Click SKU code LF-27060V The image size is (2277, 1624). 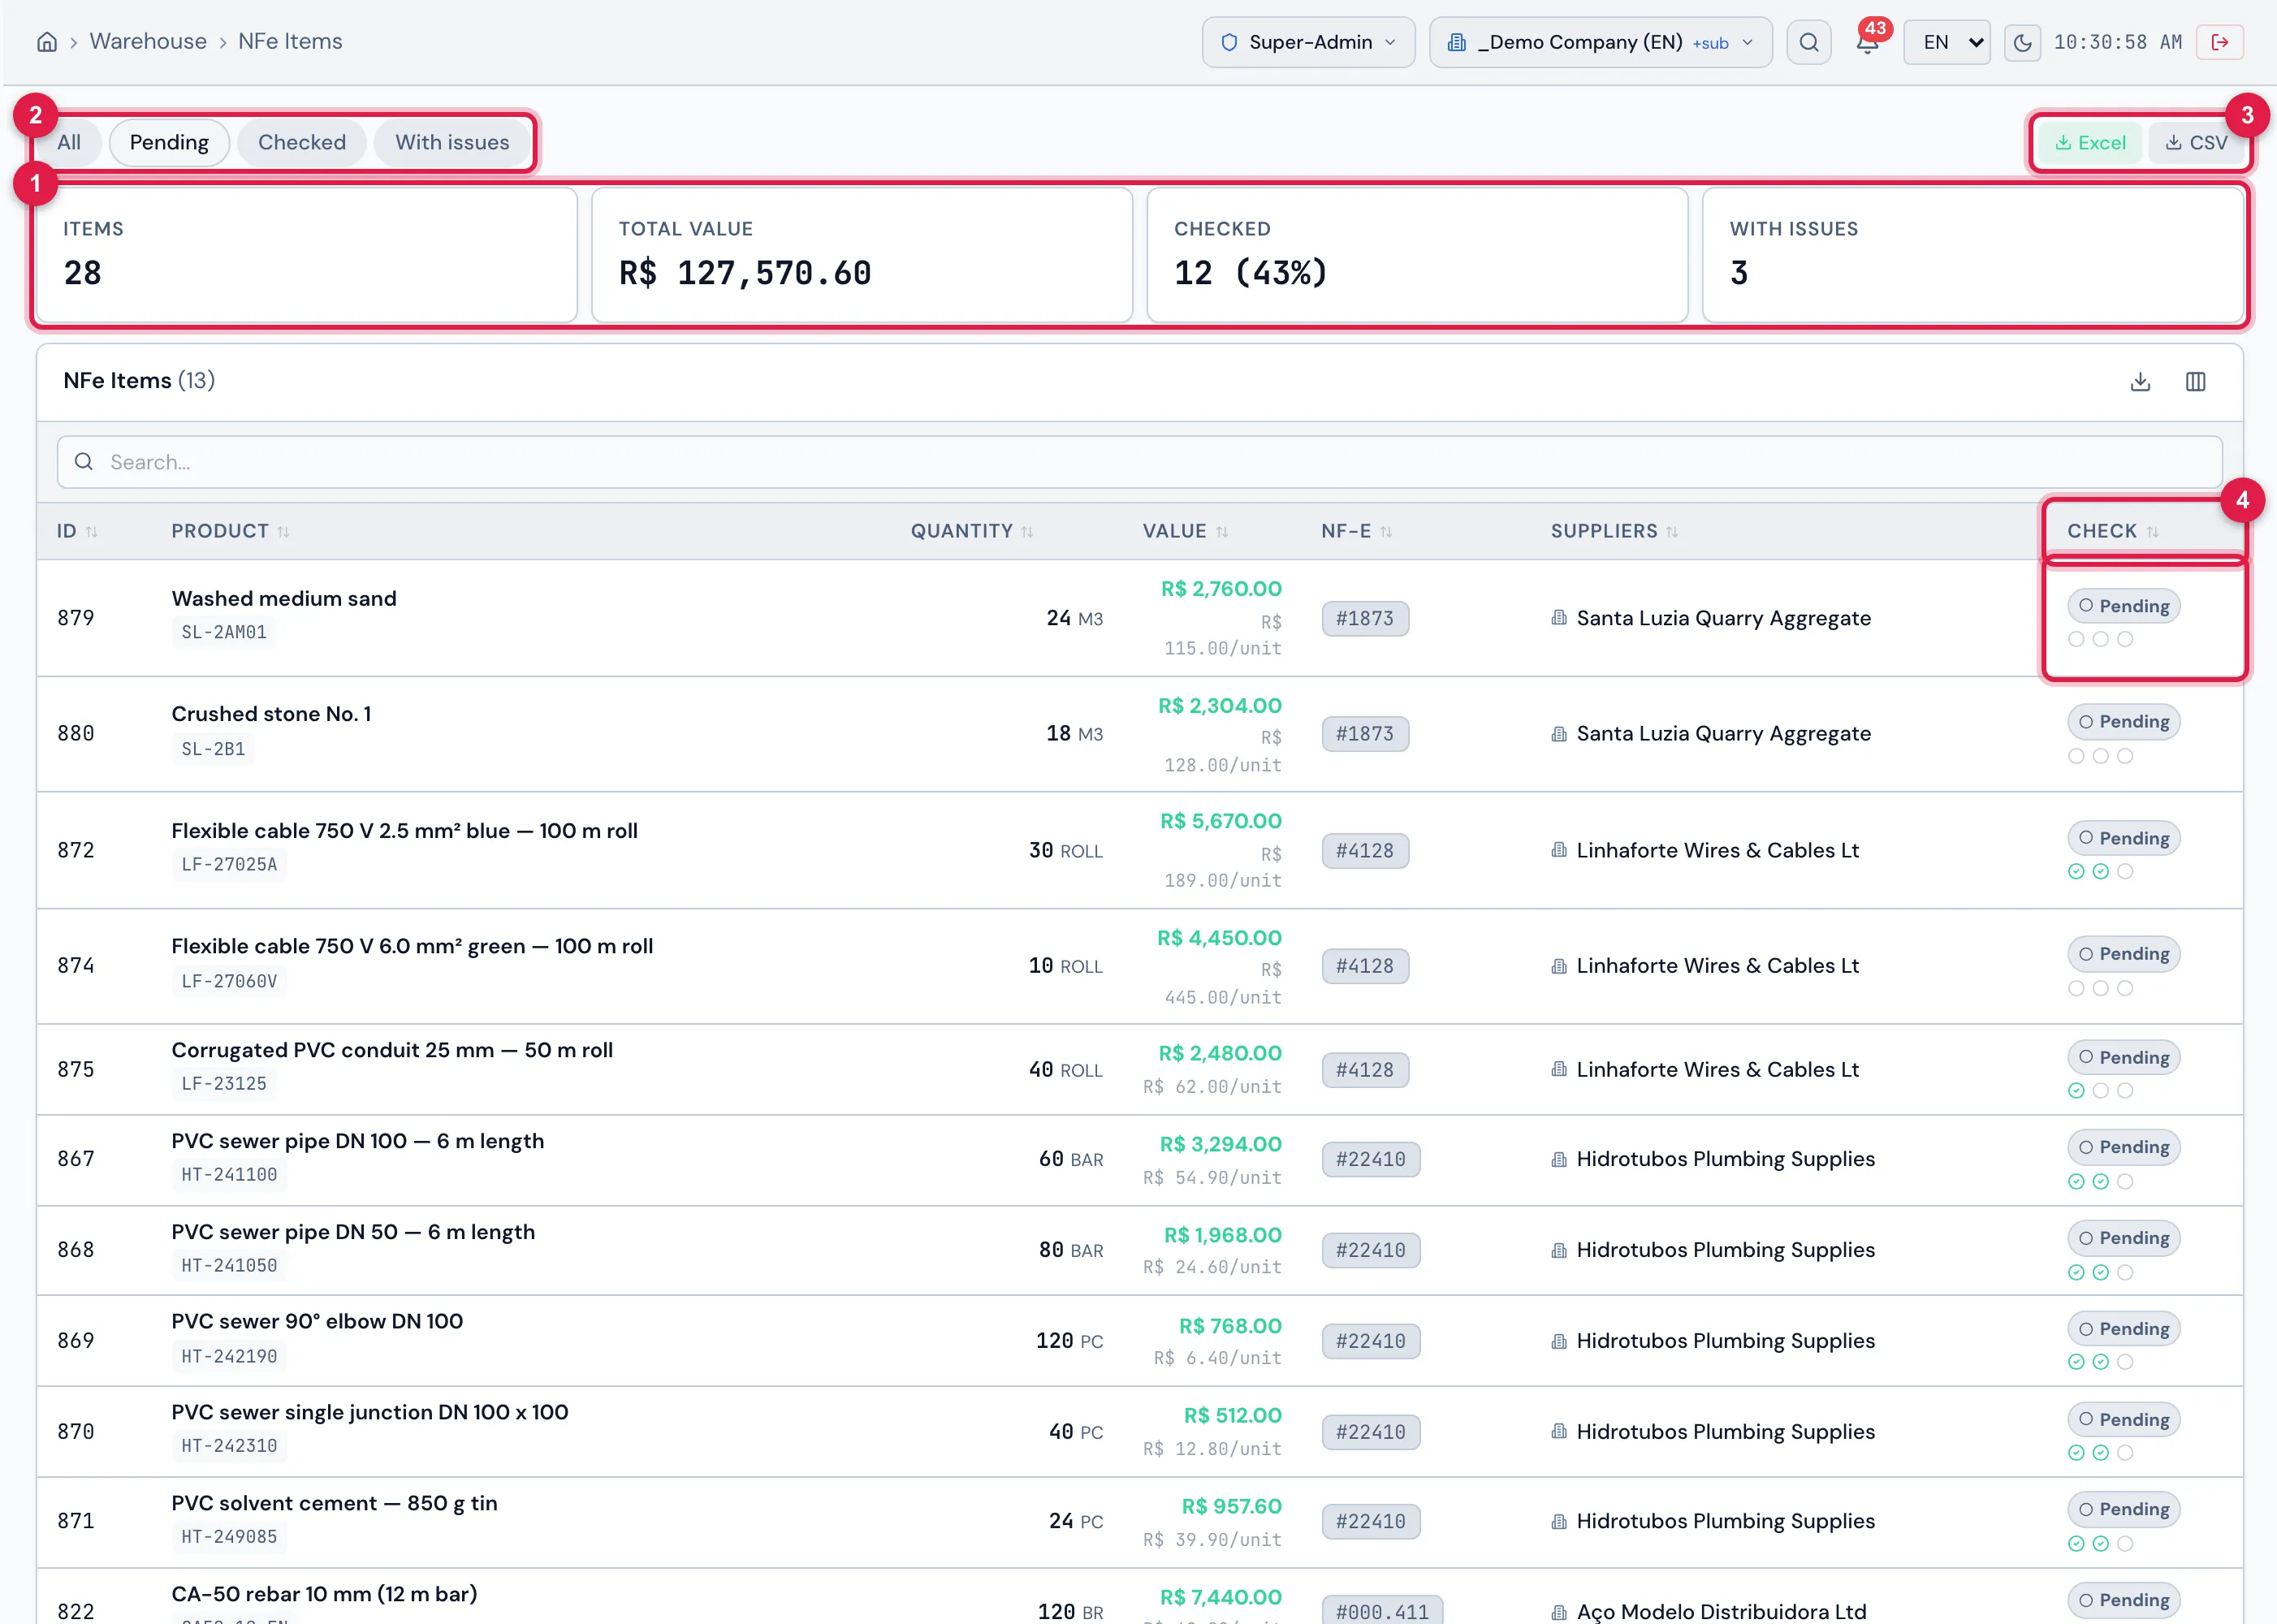229,981
